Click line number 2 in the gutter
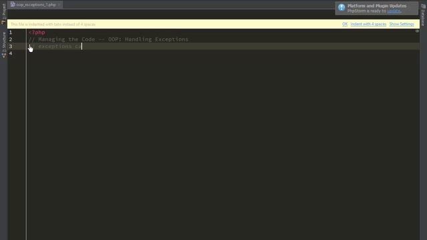427x240 pixels. click(x=11, y=39)
